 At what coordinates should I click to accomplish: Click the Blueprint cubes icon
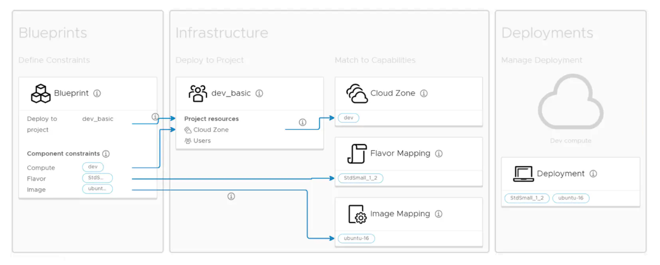[x=40, y=94]
